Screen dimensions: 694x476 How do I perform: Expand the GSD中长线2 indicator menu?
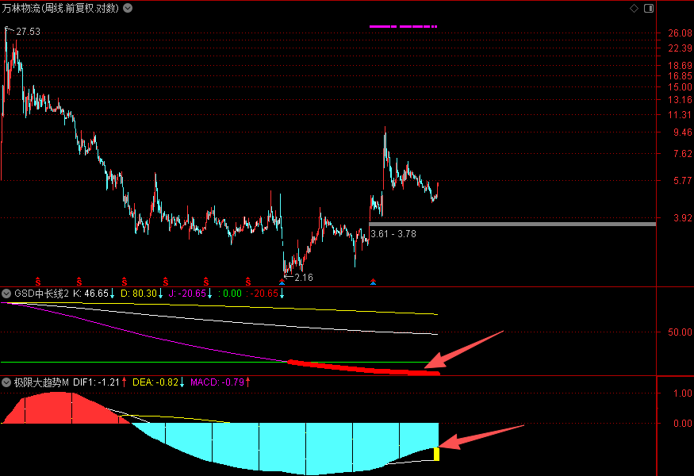[x=6, y=294]
